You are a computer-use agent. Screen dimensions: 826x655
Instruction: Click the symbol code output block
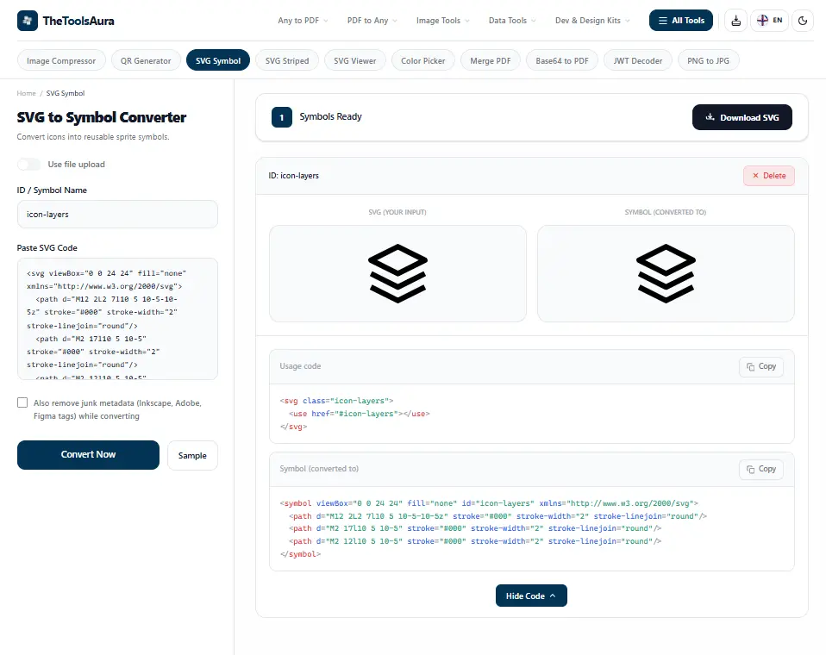493,528
